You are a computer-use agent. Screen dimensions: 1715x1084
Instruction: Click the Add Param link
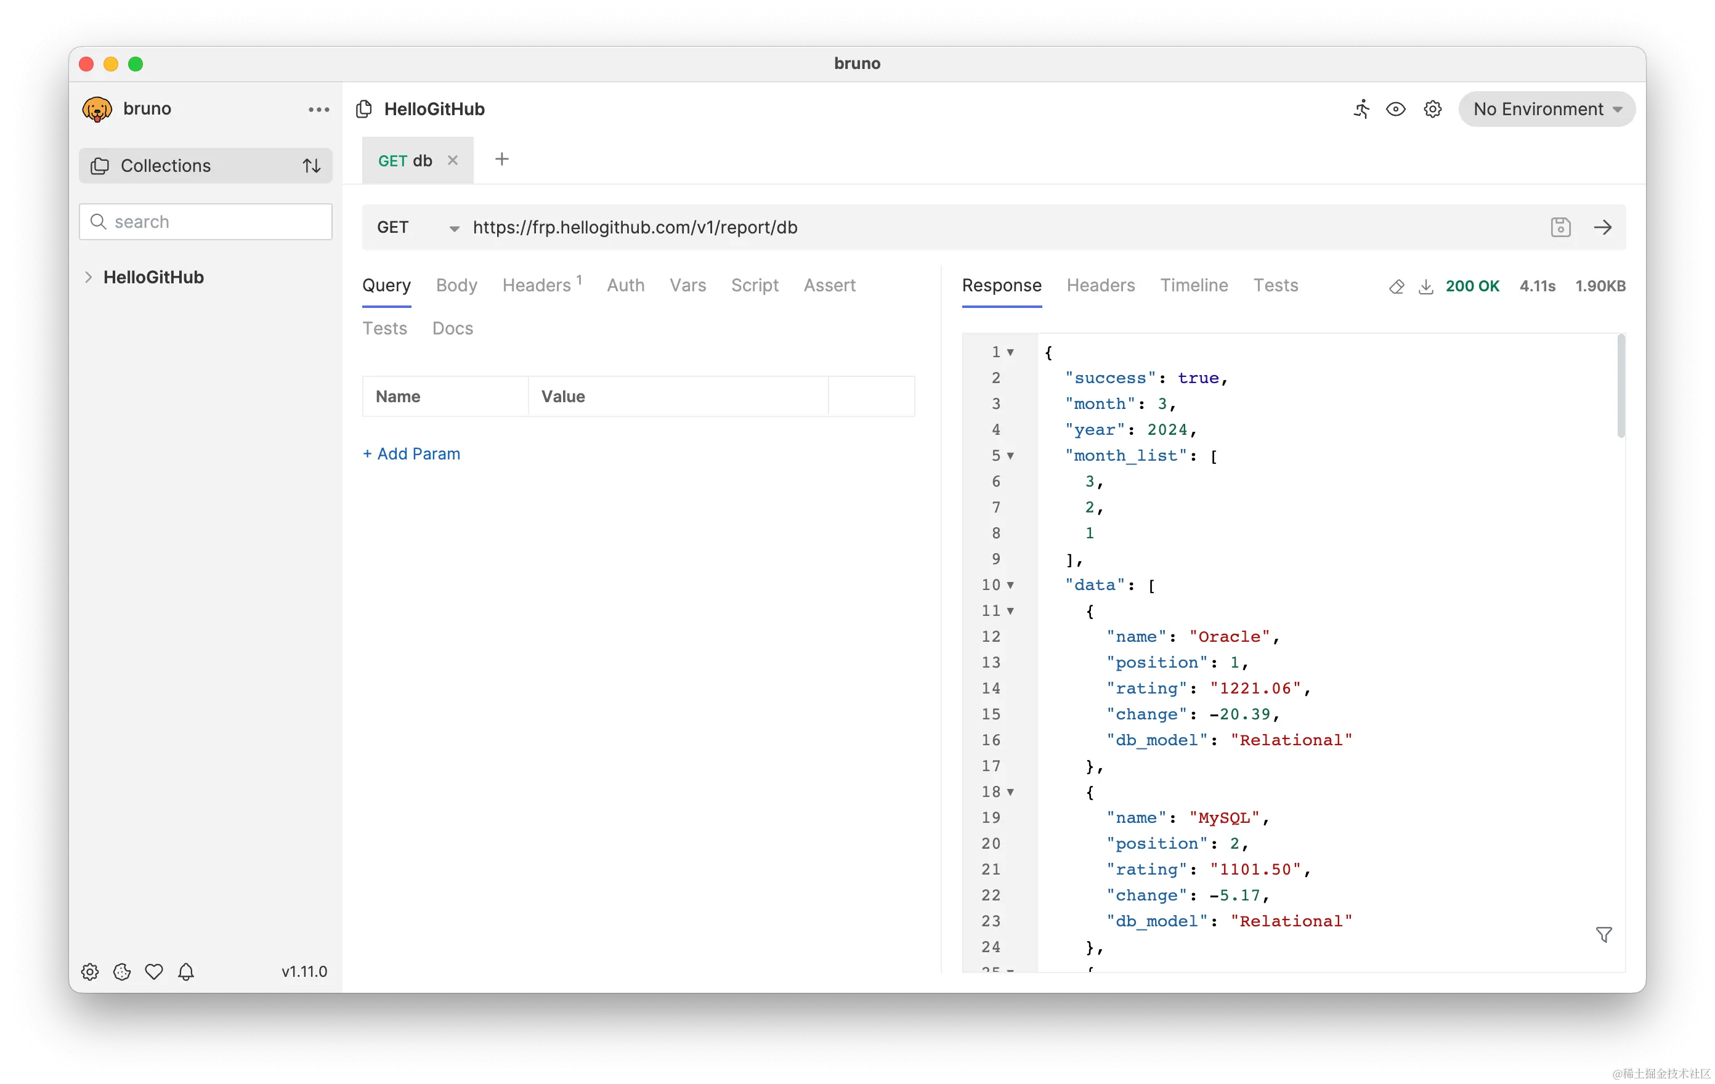(x=412, y=454)
